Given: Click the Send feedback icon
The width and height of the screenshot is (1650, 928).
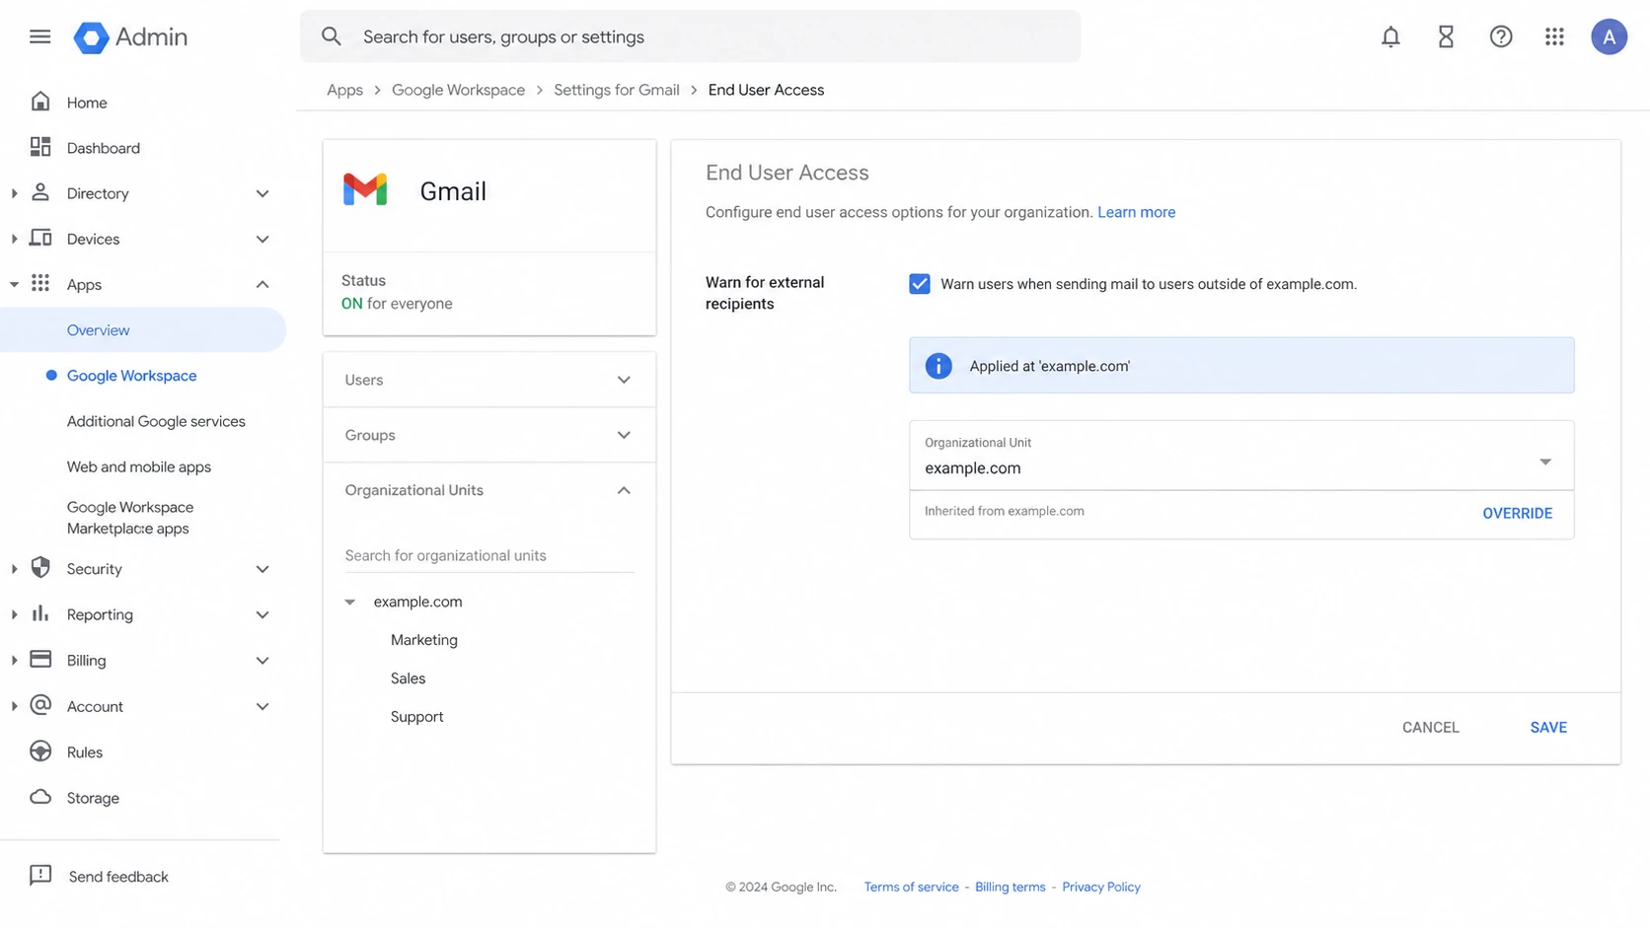Looking at the screenshot, I should coord(40,876).
